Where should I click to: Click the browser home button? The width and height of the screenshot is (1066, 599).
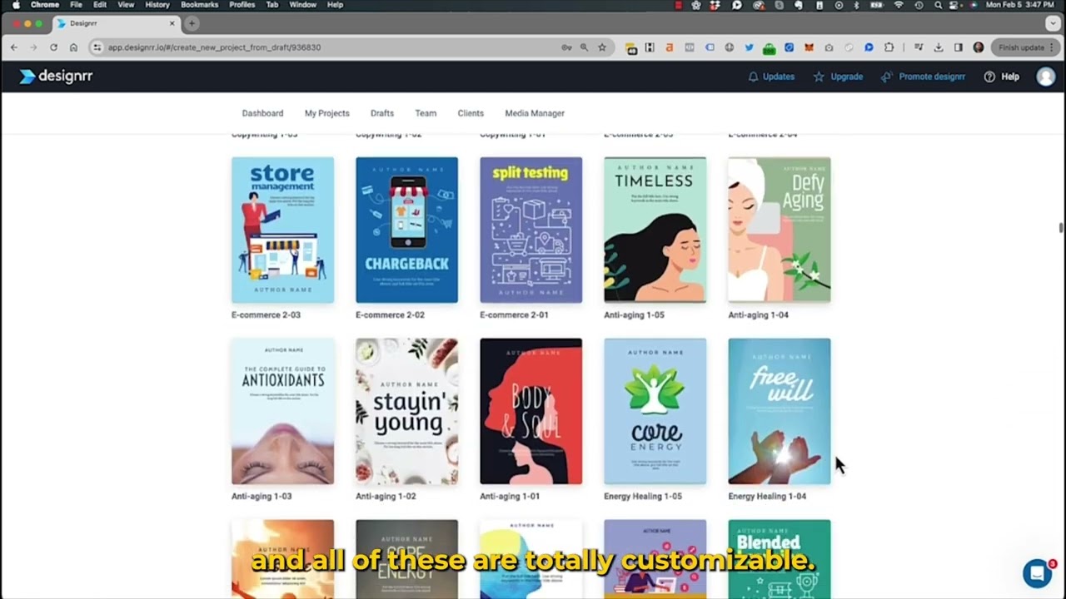73,47
